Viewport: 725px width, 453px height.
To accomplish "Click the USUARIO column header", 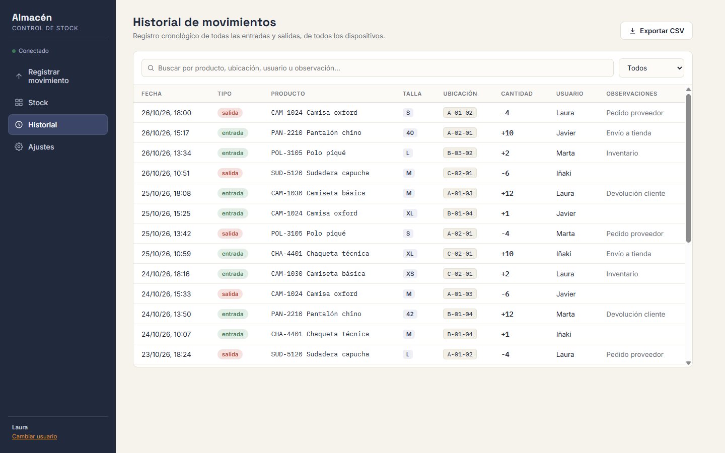I will click(x=570, y=94).
